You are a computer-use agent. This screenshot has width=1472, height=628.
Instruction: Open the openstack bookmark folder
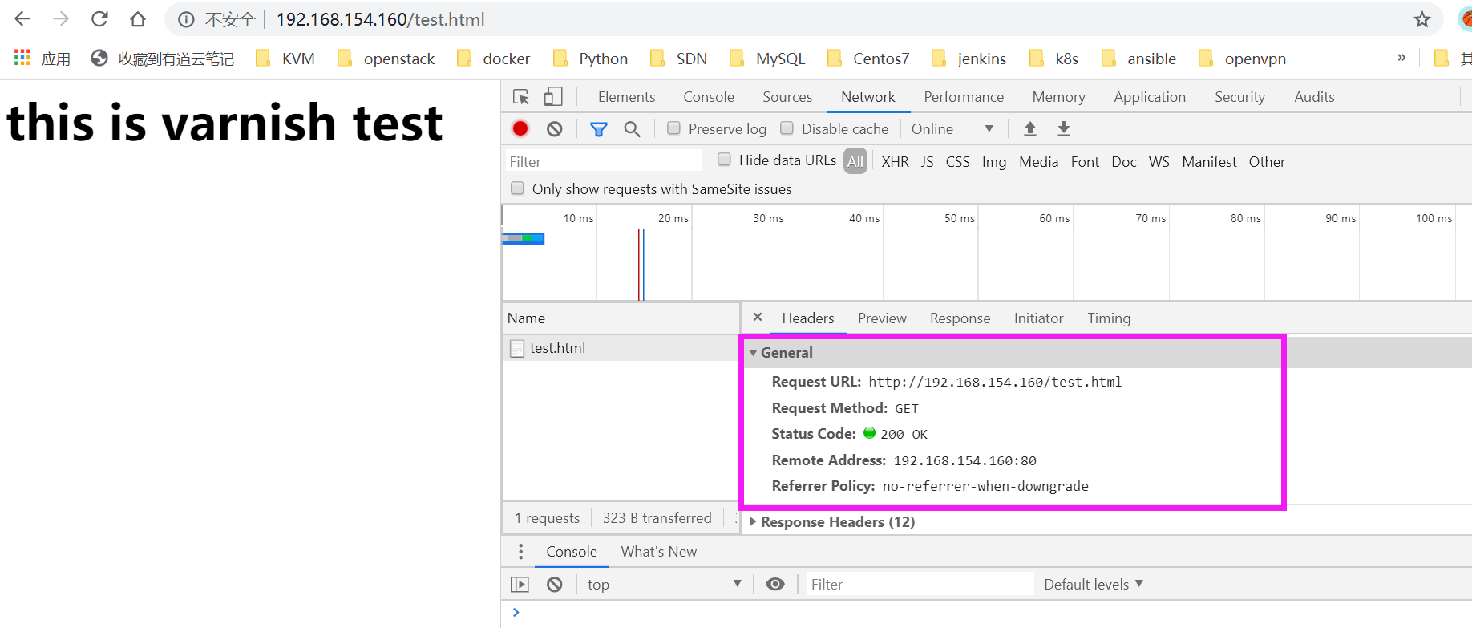pyautogui.click(x=386, y=59)
